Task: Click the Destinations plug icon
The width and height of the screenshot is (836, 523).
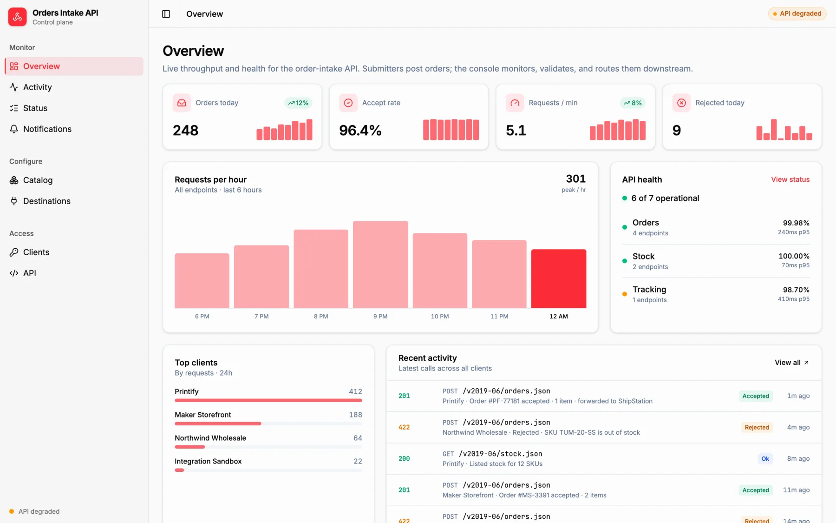Action: (14, 201)
